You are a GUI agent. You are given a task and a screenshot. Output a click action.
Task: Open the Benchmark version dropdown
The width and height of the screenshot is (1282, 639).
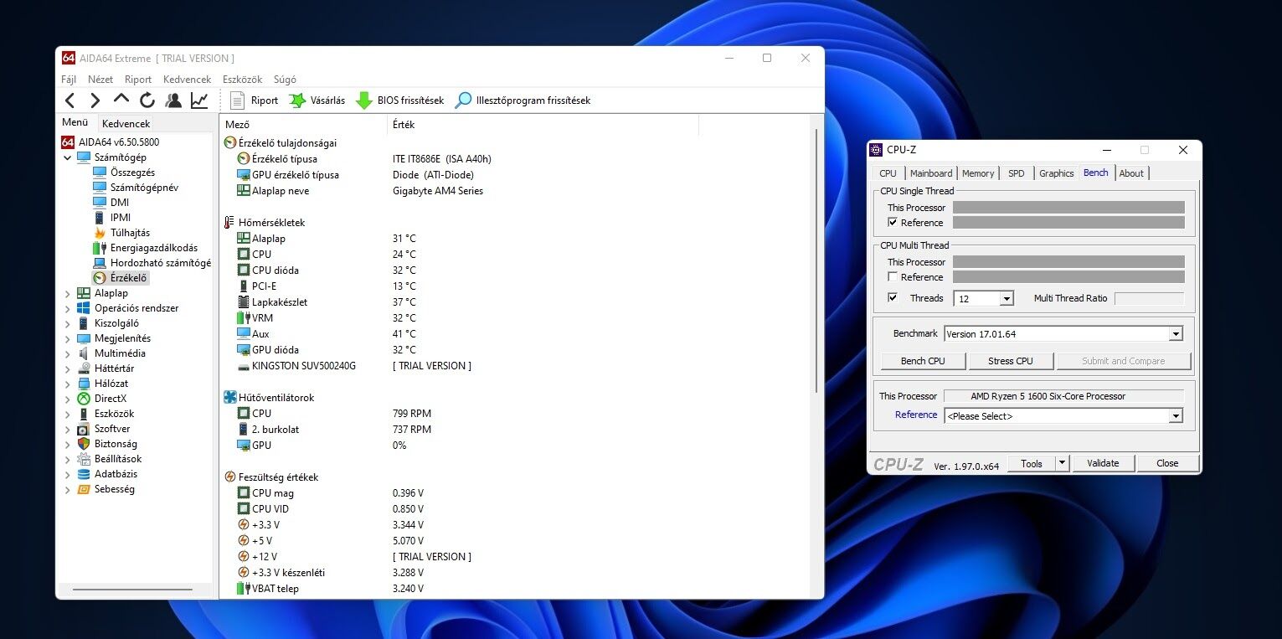coord(1176,334)
